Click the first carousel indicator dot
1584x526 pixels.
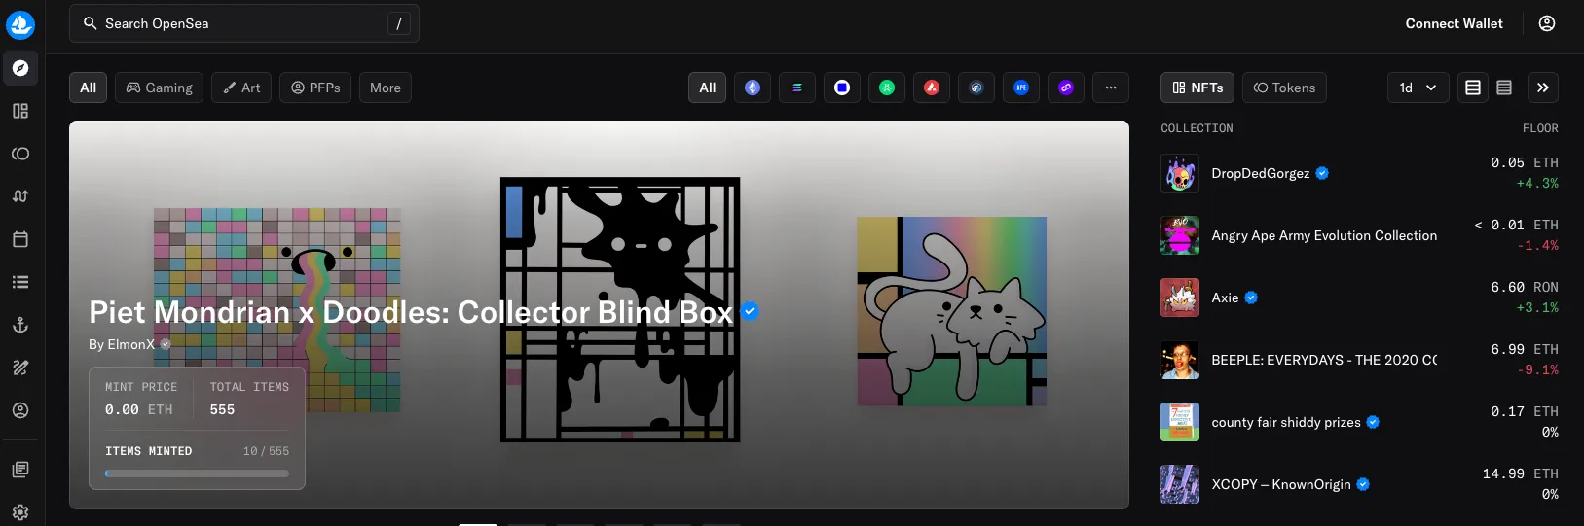pyautogui.click(x=478, y=523)
